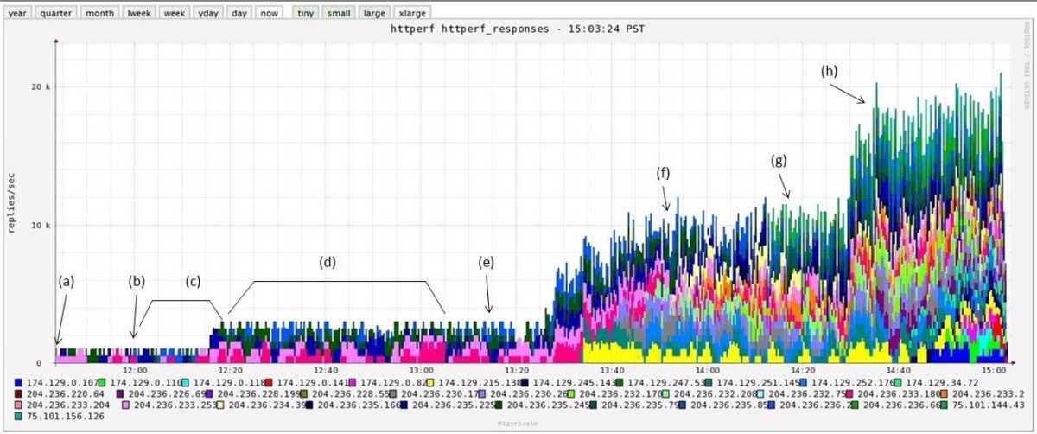Set graph size to tiny
The width and height of the screenshot is (1037, 434).
point(305,13)
